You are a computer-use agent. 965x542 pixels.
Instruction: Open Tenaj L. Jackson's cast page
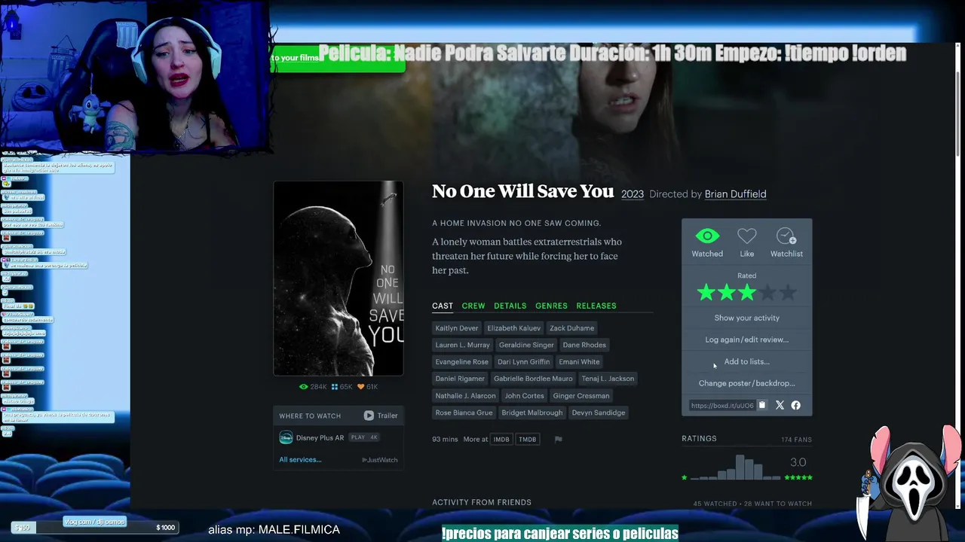pos(608,379)
